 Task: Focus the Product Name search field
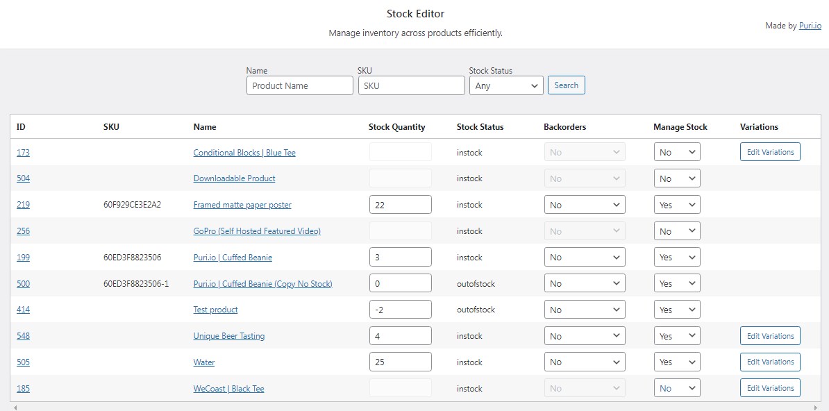300,85
